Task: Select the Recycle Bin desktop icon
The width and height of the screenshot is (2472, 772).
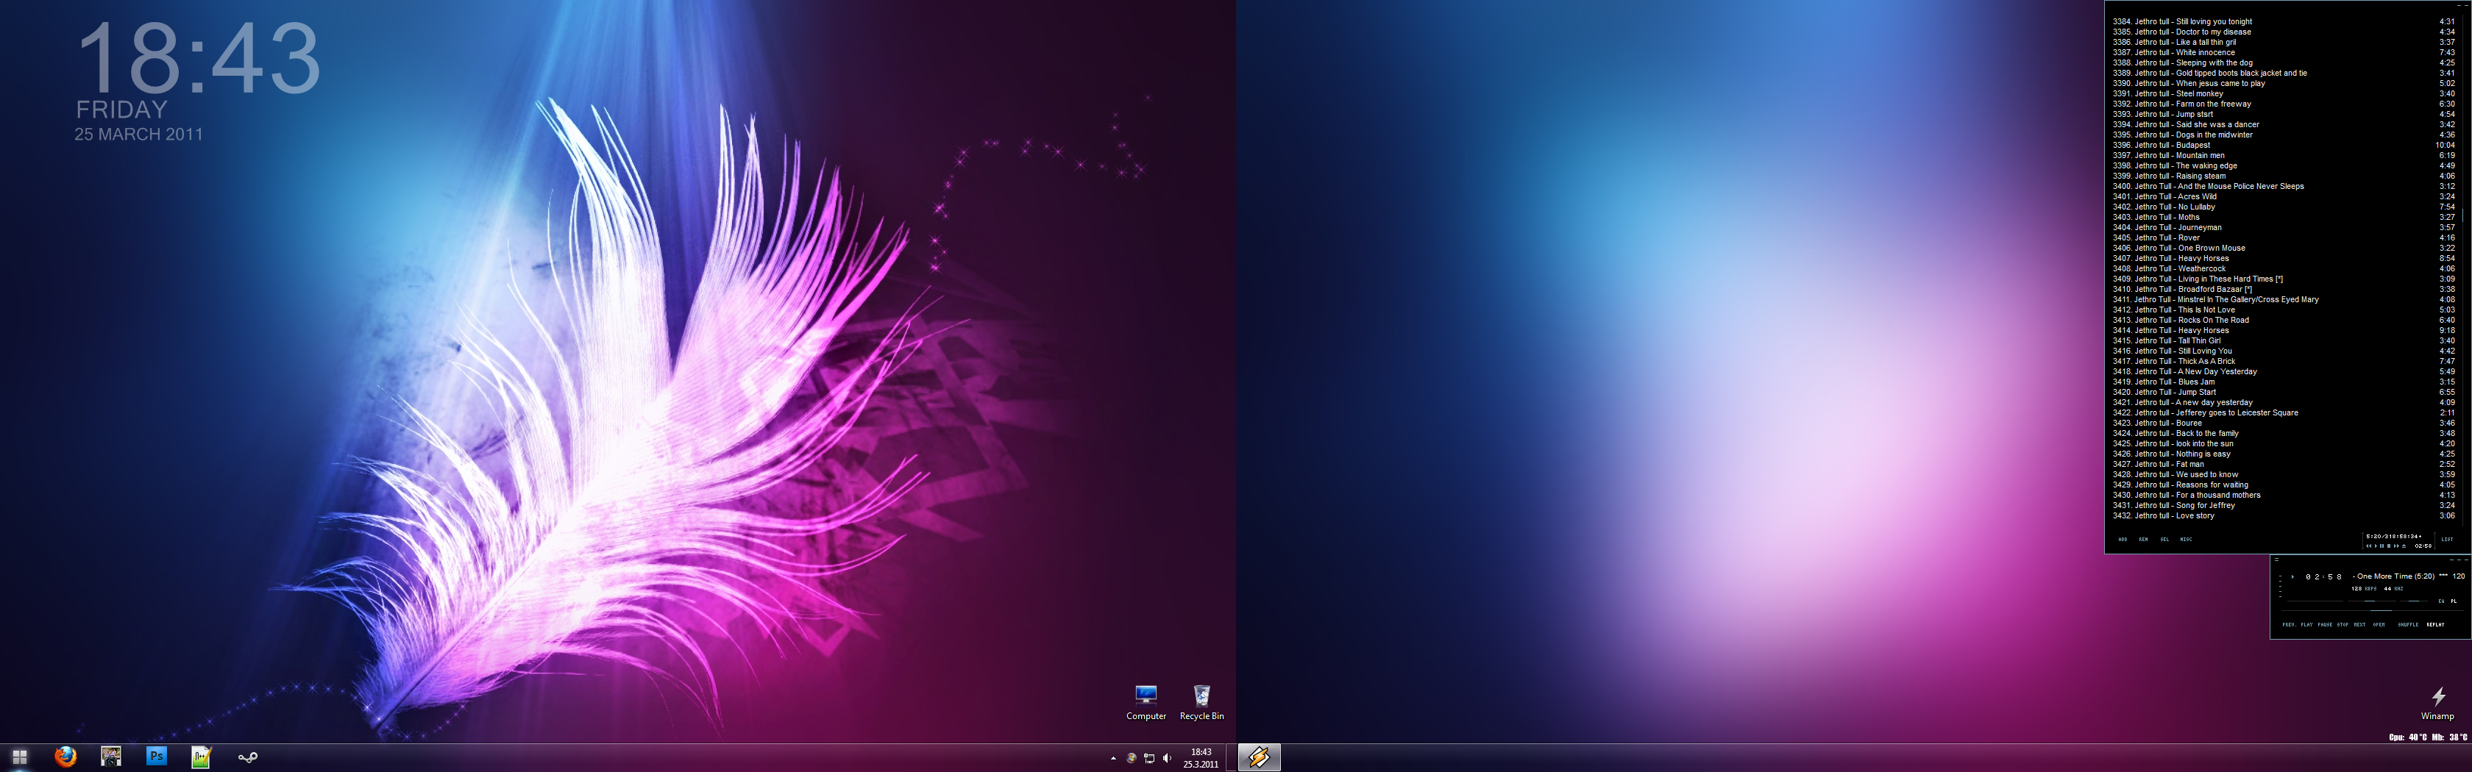Action: 1201,702
